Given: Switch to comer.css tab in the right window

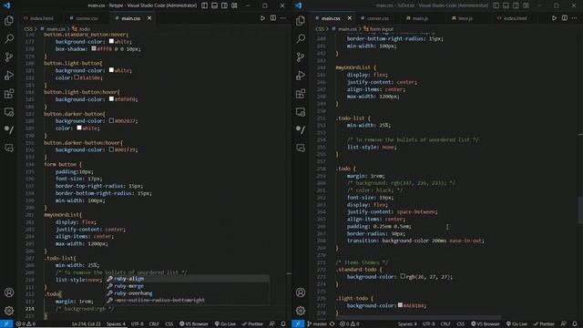Looking at the screenshot, I should click(x=378, y=18).
